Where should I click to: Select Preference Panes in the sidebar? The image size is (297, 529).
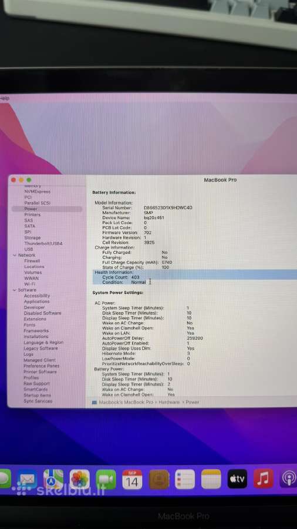[42, 366]
